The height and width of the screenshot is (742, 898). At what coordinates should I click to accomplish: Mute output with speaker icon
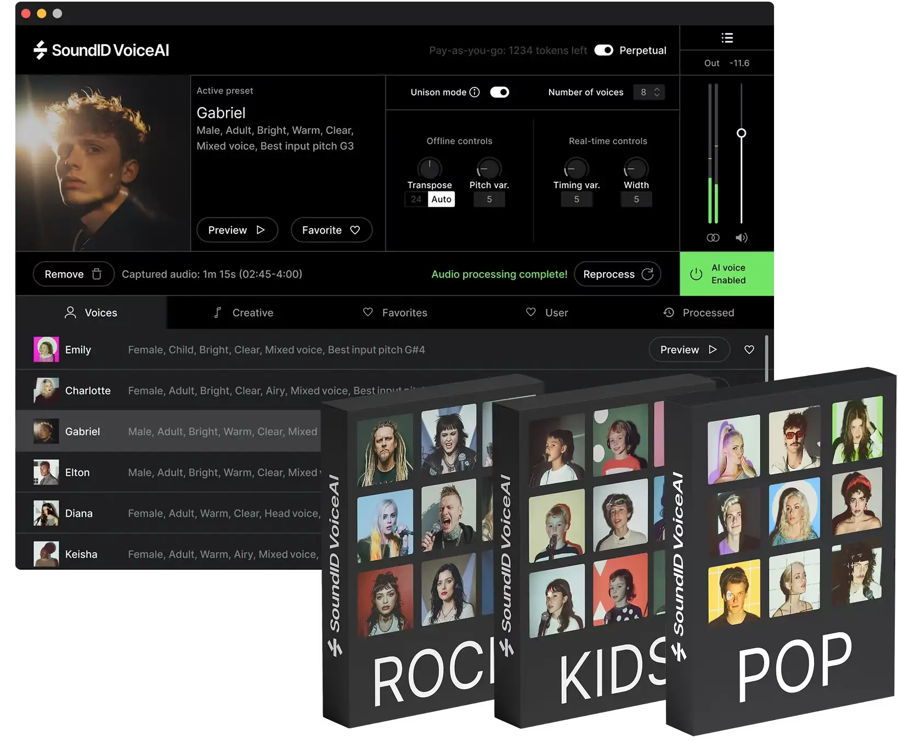pos(742,238)
